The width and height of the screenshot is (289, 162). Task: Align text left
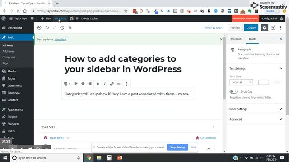[76, 84]
